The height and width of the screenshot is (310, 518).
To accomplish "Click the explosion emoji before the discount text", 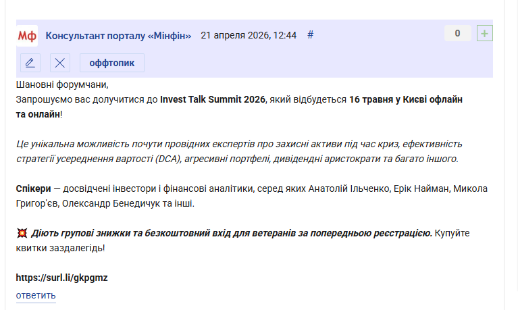I will (x=22, y=234).
